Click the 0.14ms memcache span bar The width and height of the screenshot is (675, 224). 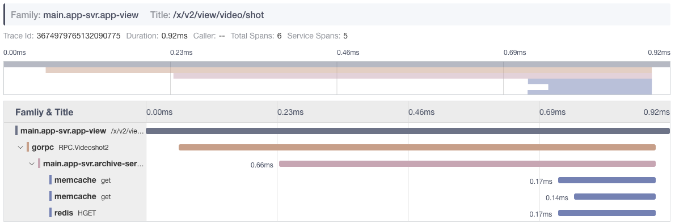pyautogui.click(x=615, y=196)
